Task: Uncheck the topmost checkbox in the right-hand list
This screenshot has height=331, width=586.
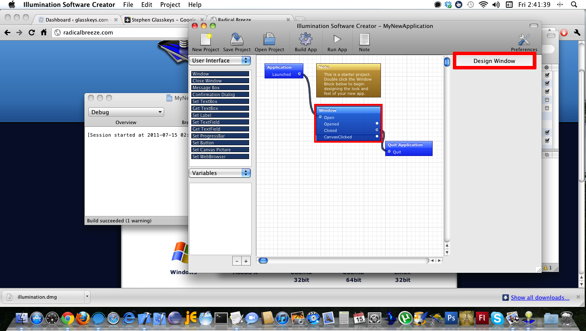Action: pos(547,75)
